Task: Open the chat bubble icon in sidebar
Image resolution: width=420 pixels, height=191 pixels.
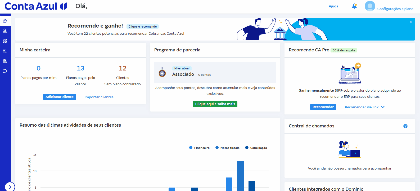Action: point(5,71)
